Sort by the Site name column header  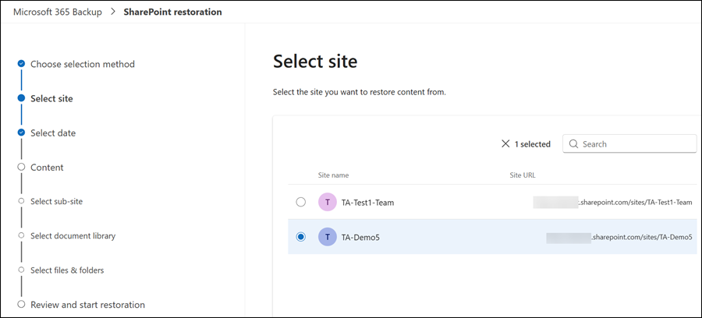click(333, 175)
